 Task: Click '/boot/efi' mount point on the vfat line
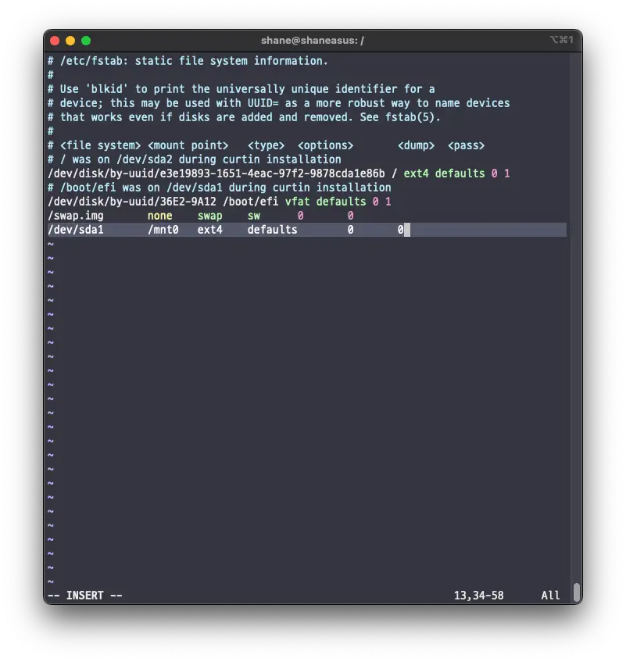pyautogui.click(x=250, y=202)
